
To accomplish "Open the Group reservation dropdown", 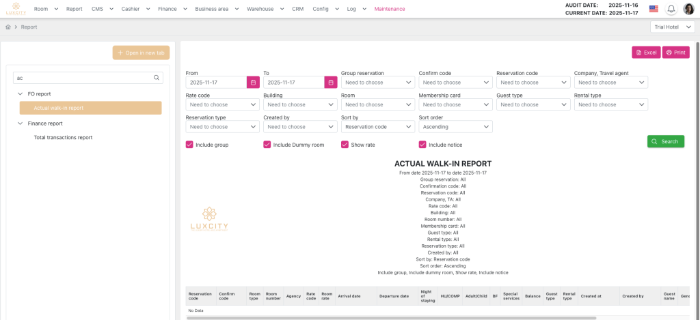I will tap(377, 83).
